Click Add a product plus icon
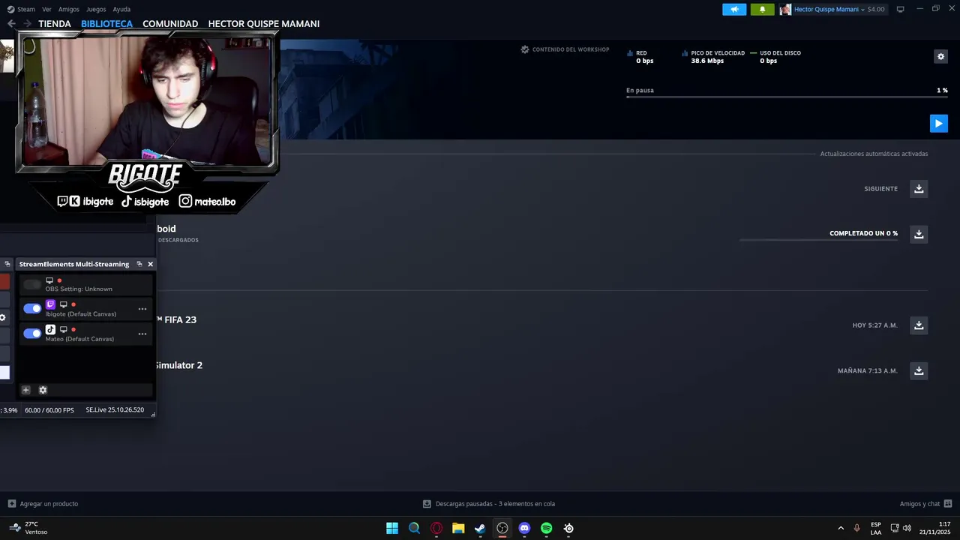Image resolution: width=960 pixels, height=540 pixels. 11,503
